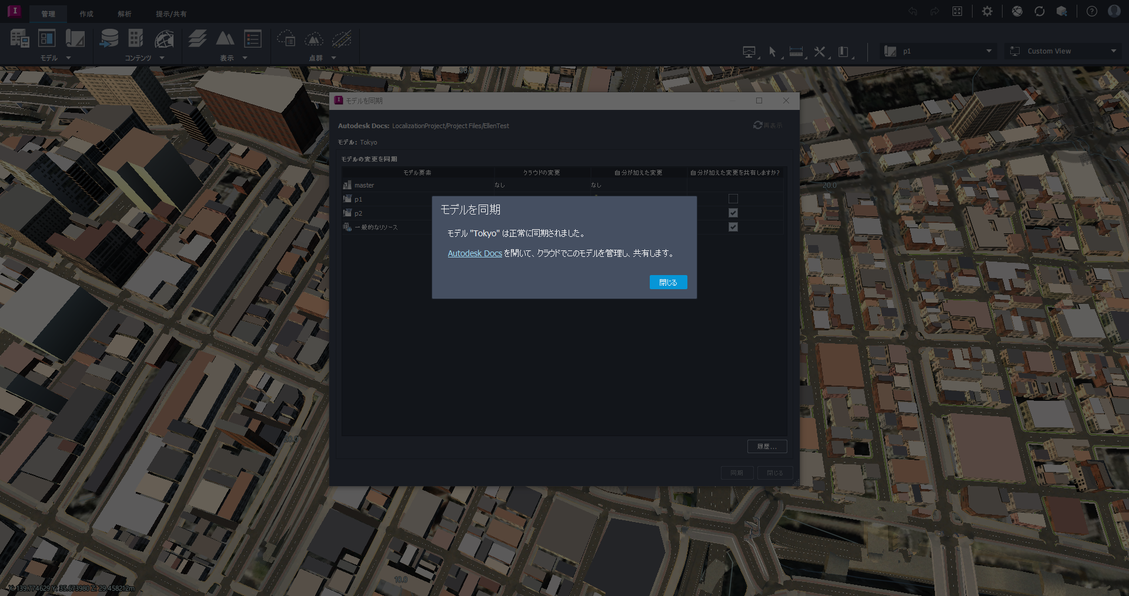1129x596 pixels.
Task: Click the 再表示 refresh button
Action: (768, 125)
